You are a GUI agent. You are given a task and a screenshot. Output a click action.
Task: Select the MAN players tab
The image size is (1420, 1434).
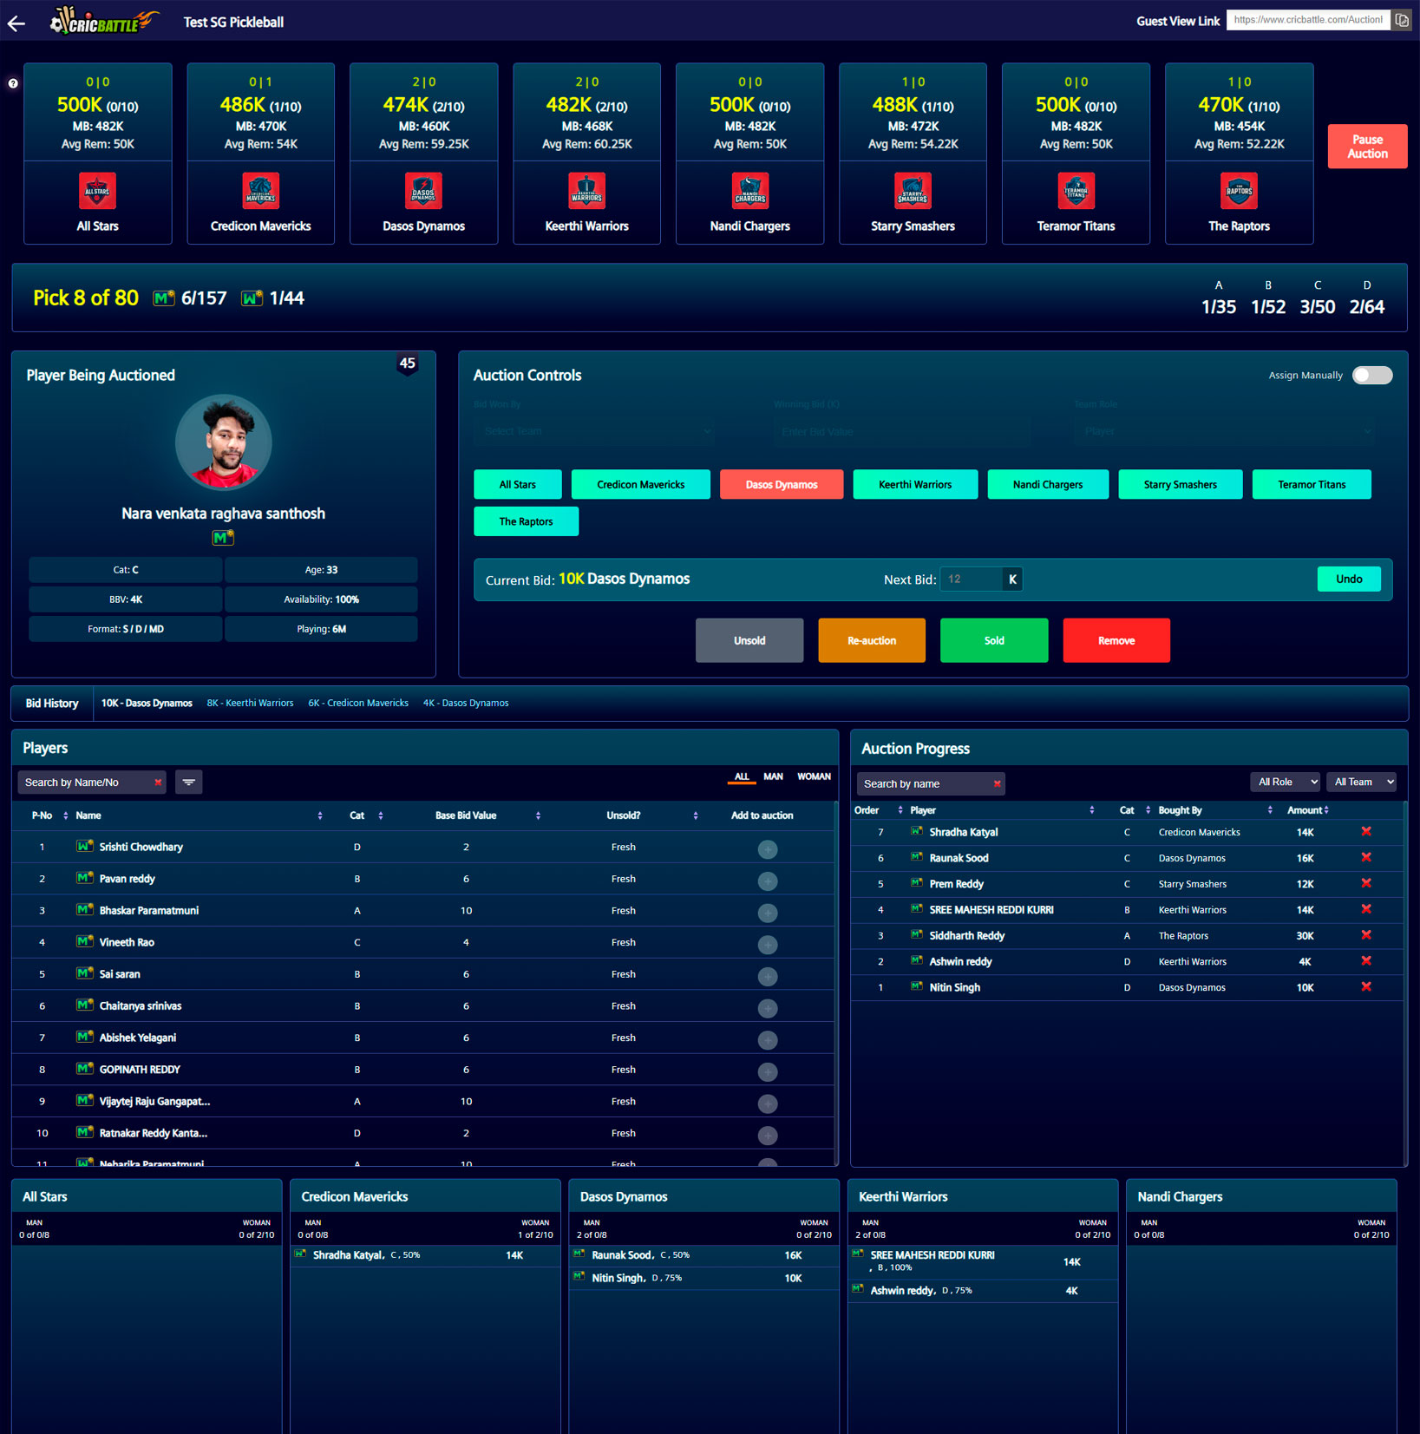[x=772, y=776]
